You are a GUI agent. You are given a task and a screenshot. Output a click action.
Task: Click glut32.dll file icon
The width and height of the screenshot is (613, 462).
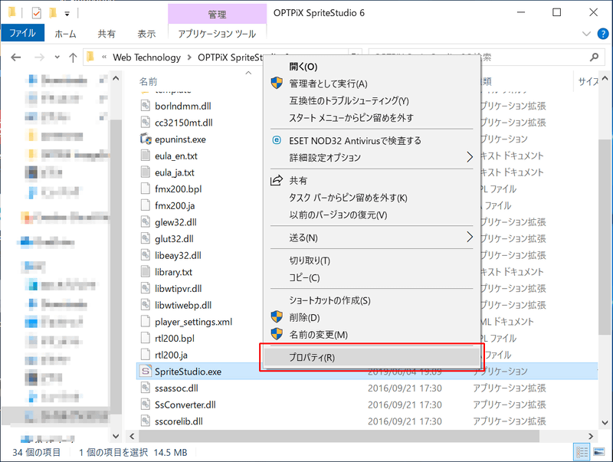(x=146, y=238)
